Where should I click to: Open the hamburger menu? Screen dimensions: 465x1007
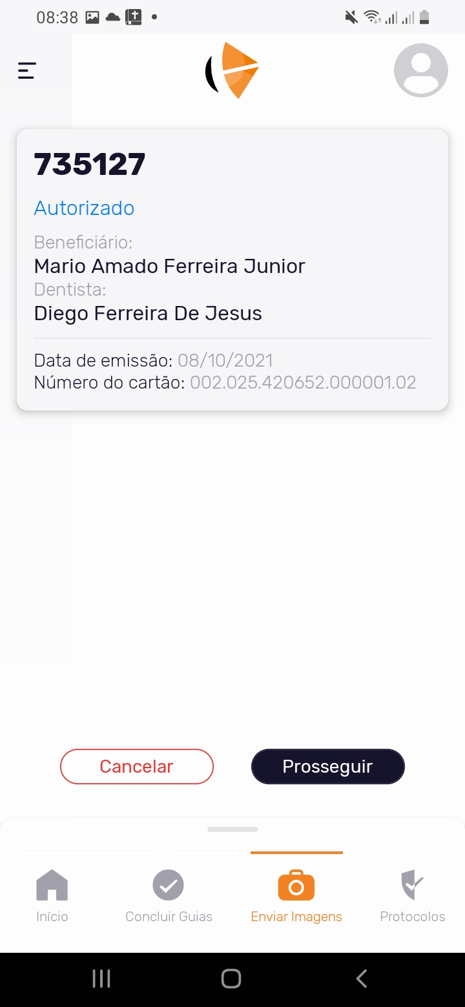pyautogui.click(x=26, y=70)
